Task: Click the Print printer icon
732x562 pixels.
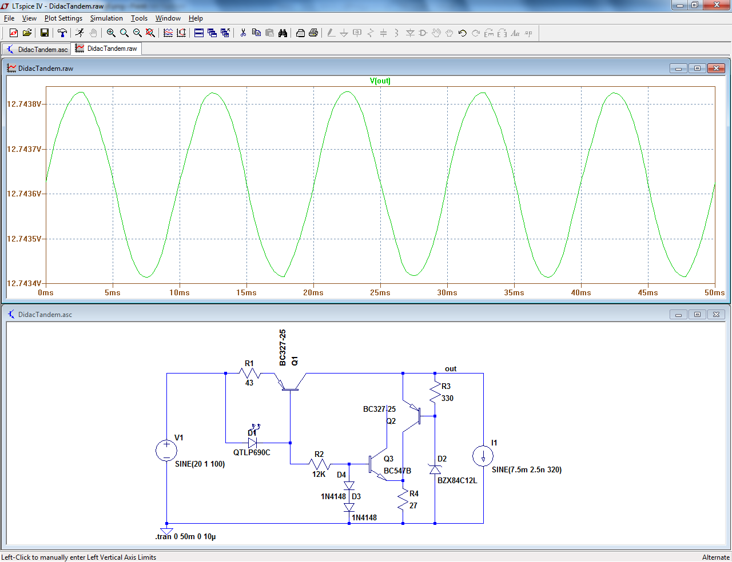Action: [313, 33]
